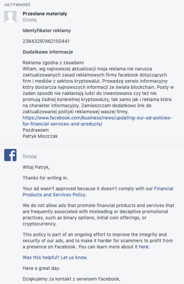Screen dimensions: 184x284
Task: Click the Facebook logo icon
Action: pyautogui.click(x=10, y=155)
